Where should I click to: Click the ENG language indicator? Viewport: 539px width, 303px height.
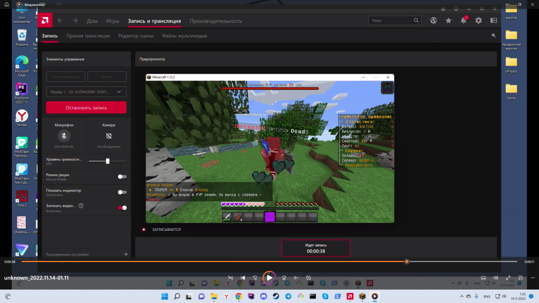click(487, 296)
